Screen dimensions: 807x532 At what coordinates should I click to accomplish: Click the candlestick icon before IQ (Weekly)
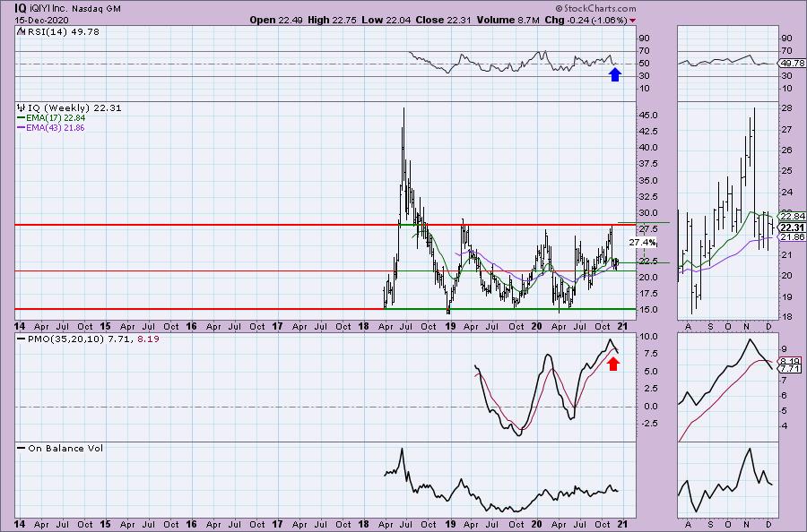point(22,107)
